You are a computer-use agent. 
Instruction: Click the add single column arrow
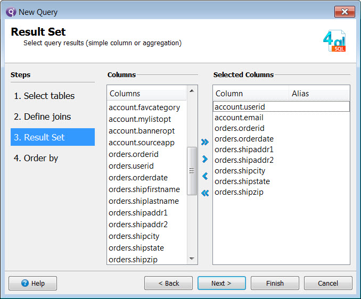pyautogui.click(x=205, y=159)
